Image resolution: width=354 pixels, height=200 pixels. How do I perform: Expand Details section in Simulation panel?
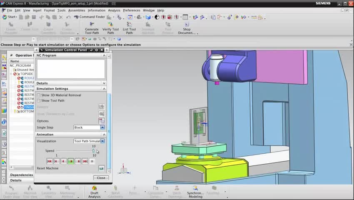pyautogui.click(x=104, y=83)
